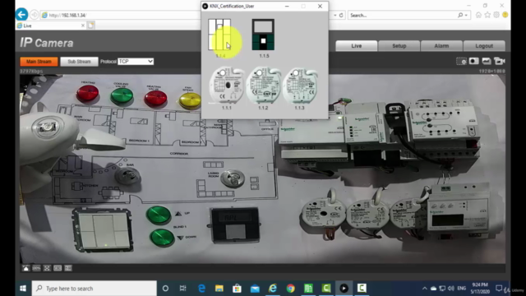Image resolution: width=526 pixels, height=296 pixels.
Task: Select actuator 1.1.1 in KNX_Certification_User window
Action: [x=227, y=86]
